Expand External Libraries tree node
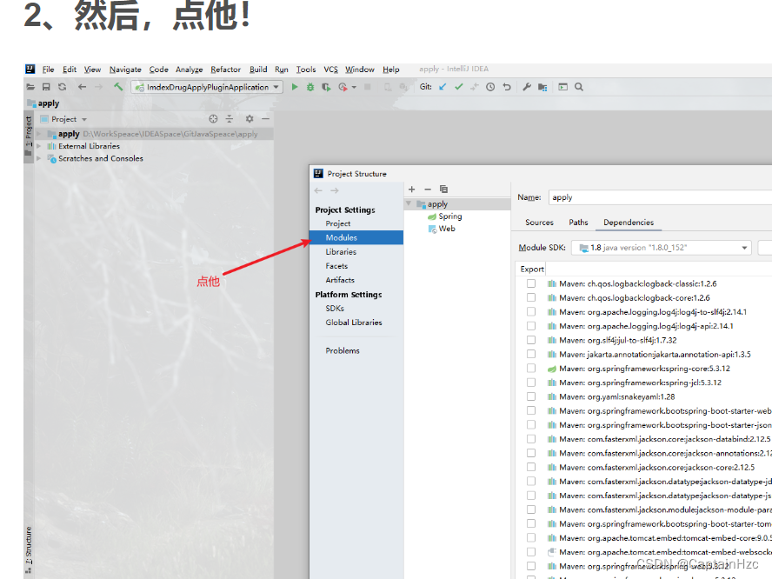Image resolution: width=772 pixels, height=579 pixels. pyautogui.click(x=39, y=146)
